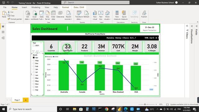199x112 pixels.
Task: Check the Jul month checkbox
Action: 34,72
